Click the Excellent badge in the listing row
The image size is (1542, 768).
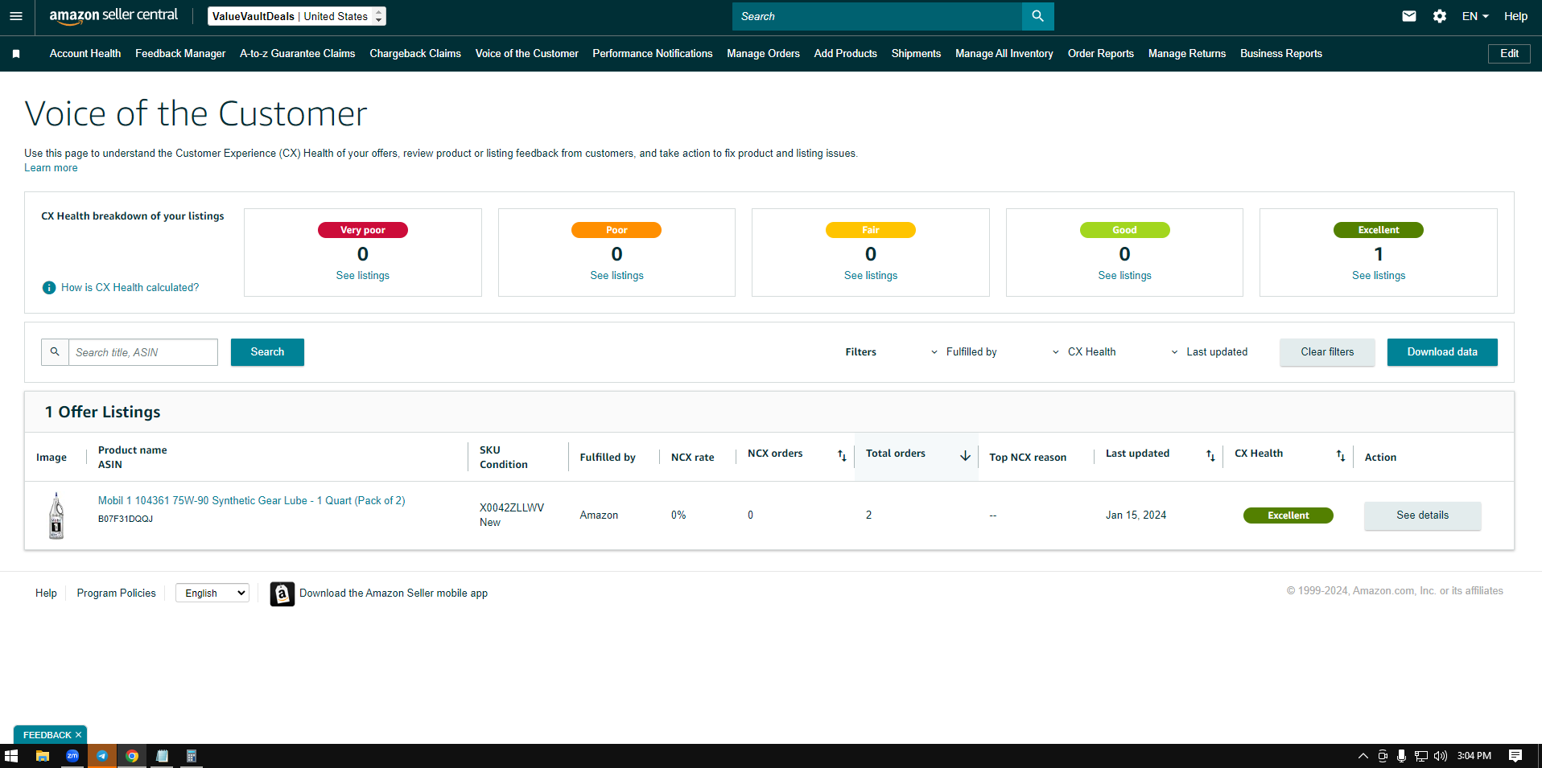[1288, 515]
